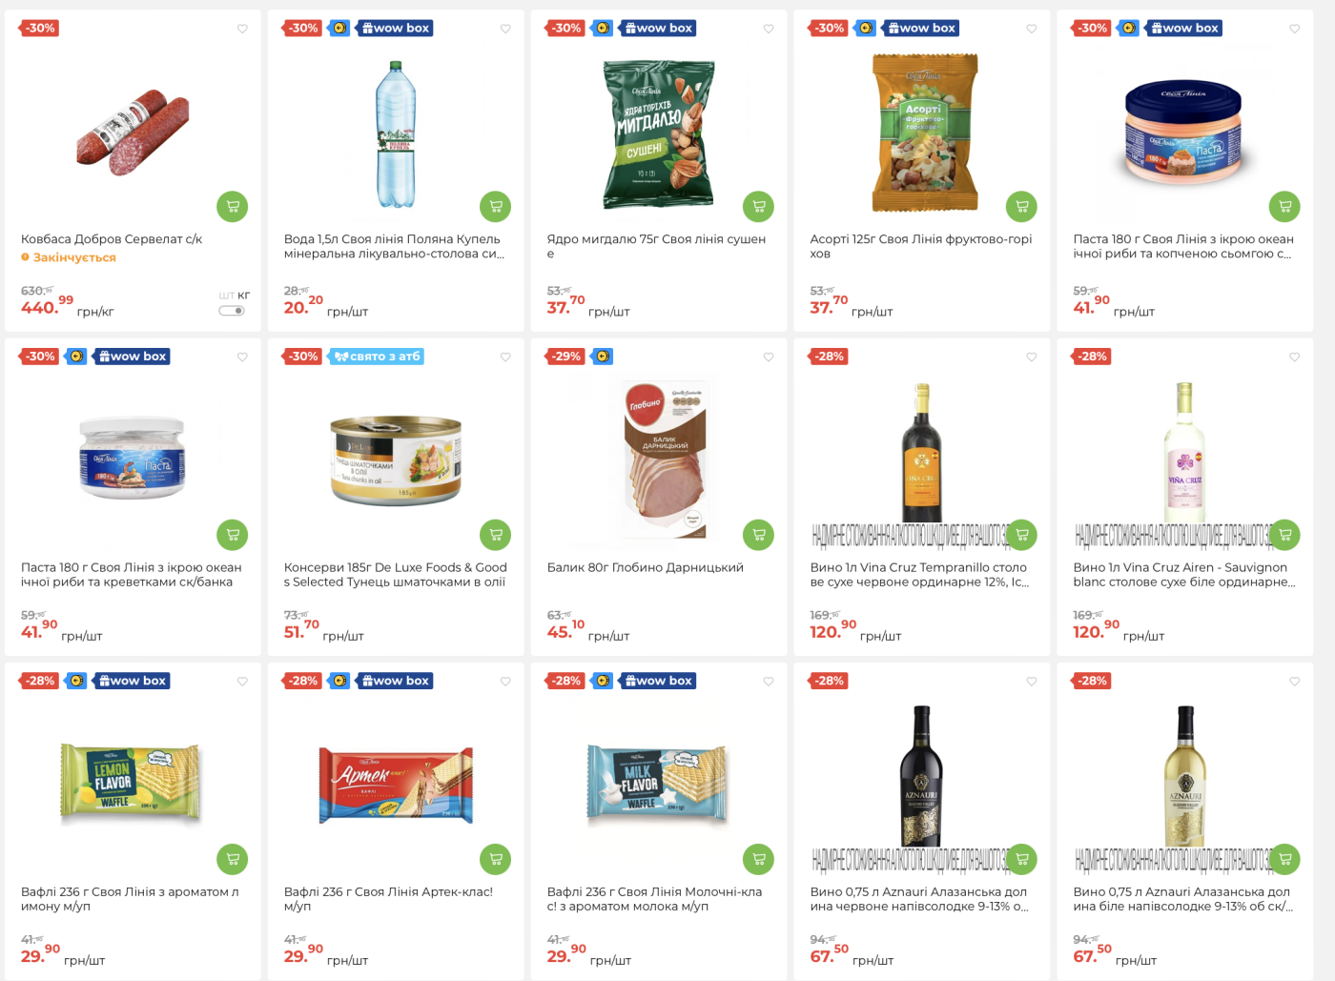The height and width of the screenshot is (981, 1335).
Task: Favorite the Асорті 125г heart icon
Action: pyautogui.click(x=1031, y=29)
